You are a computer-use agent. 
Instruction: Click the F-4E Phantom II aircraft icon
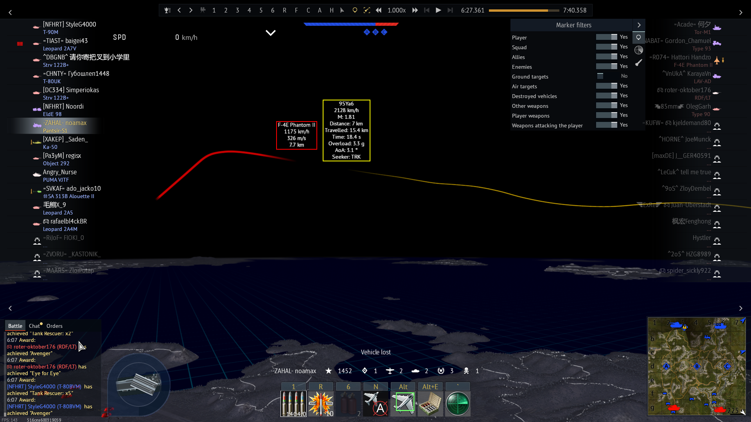pos(717,60)
